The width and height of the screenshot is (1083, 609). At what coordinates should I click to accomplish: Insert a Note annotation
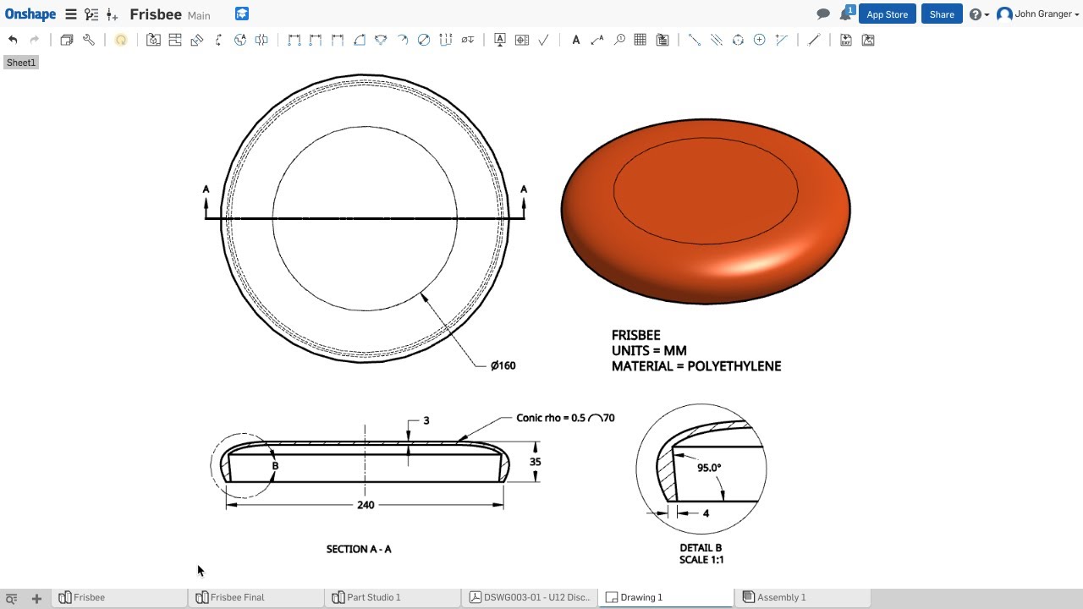pyautogui.click(x=575, y=39)
